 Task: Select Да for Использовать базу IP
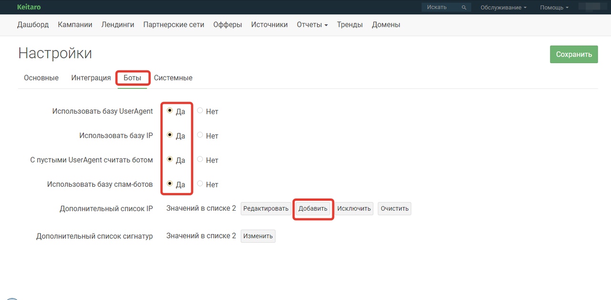click(170, 135)
